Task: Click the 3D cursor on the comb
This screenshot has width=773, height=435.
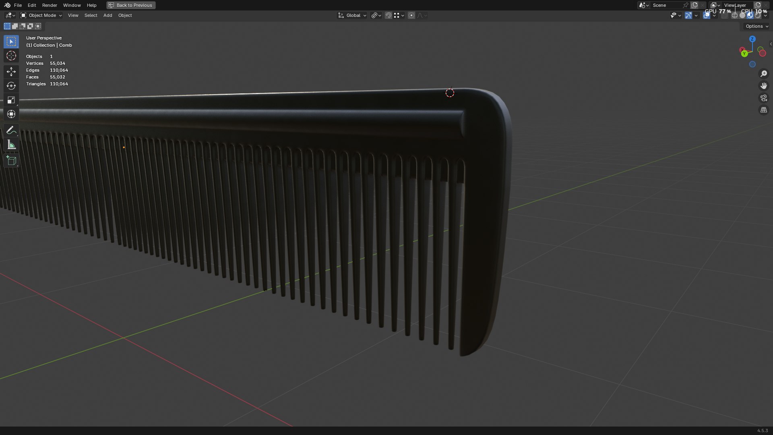Action: coord(450,93)
